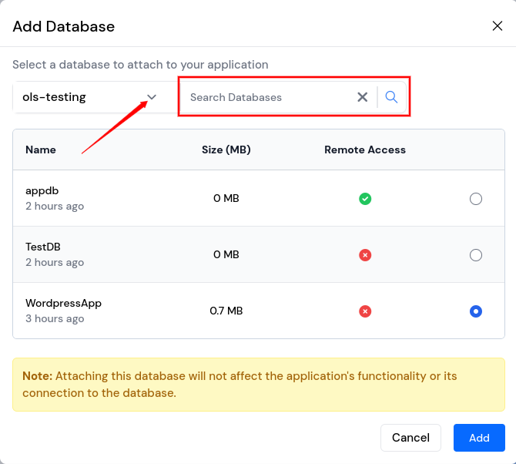Click the Name column header

[x=41, y=150]
